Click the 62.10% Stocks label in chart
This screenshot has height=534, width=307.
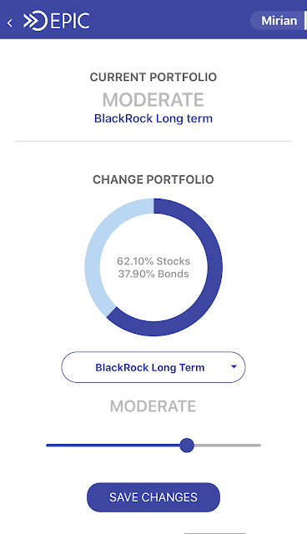153,261
